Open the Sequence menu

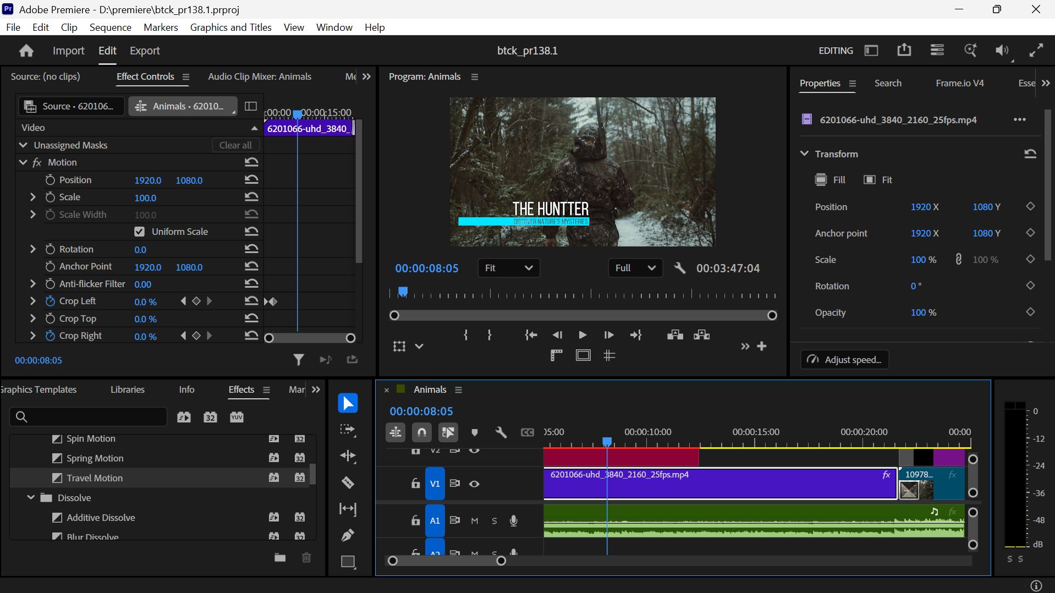click(x=110, y=28)
